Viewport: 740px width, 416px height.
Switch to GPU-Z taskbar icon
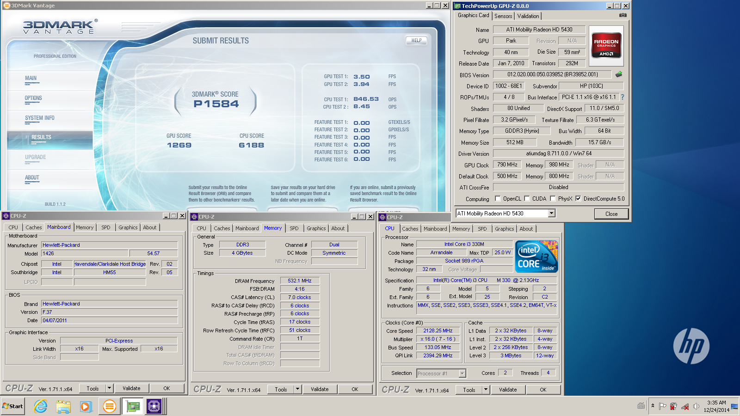(133, 406)
